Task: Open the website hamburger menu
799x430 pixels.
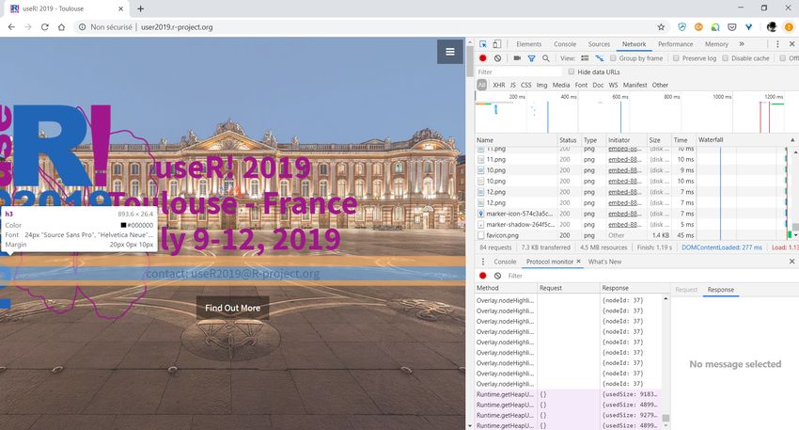Action: [450, 52]
